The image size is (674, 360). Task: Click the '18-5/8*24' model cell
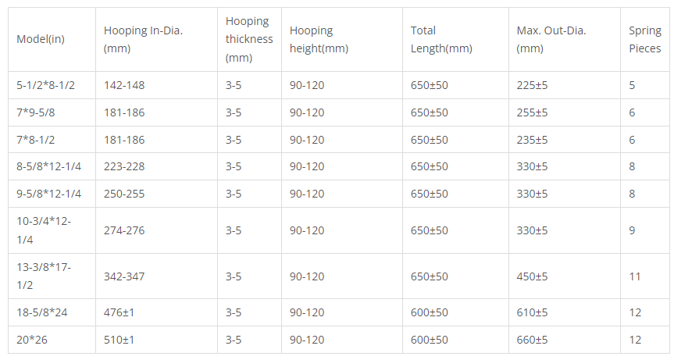tap(42, 312)
